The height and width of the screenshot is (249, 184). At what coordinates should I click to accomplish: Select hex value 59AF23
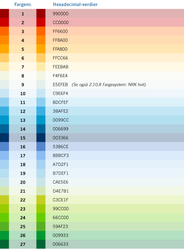click(x=60, y=226)
